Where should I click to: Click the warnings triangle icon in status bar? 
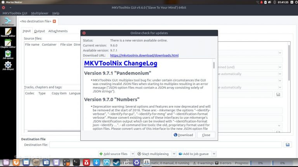pos(194,163)
